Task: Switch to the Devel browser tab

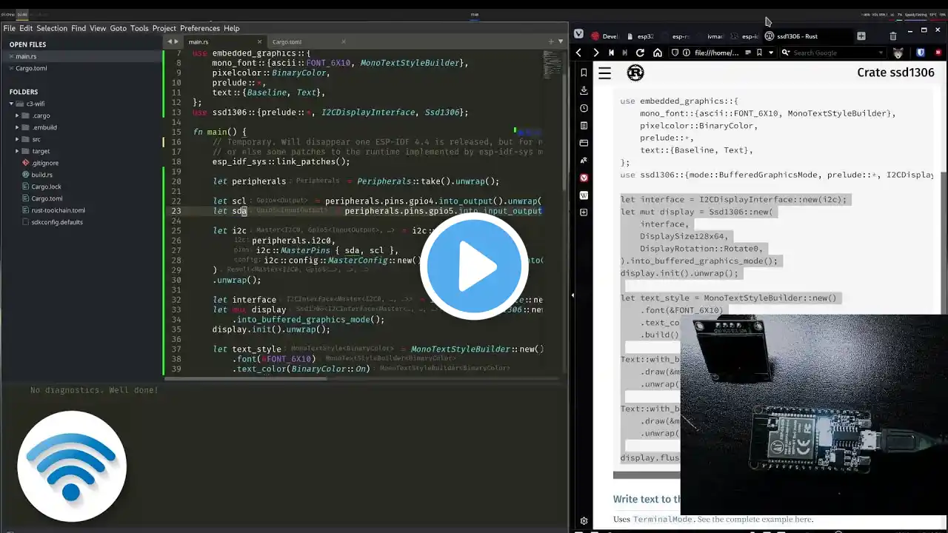Action: pos(604,36)
